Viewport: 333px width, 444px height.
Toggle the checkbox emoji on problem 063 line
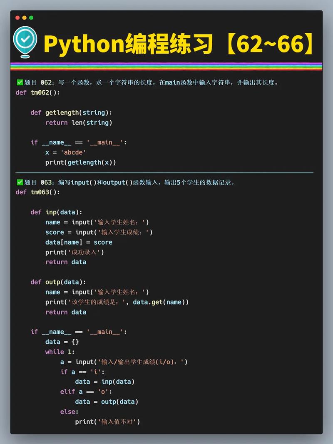(x=20, y=182)
